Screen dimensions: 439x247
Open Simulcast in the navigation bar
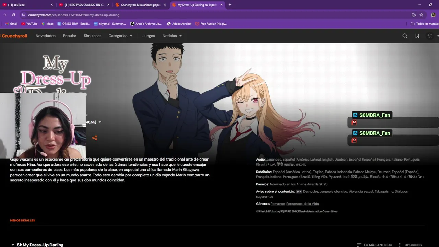(92, 36)
